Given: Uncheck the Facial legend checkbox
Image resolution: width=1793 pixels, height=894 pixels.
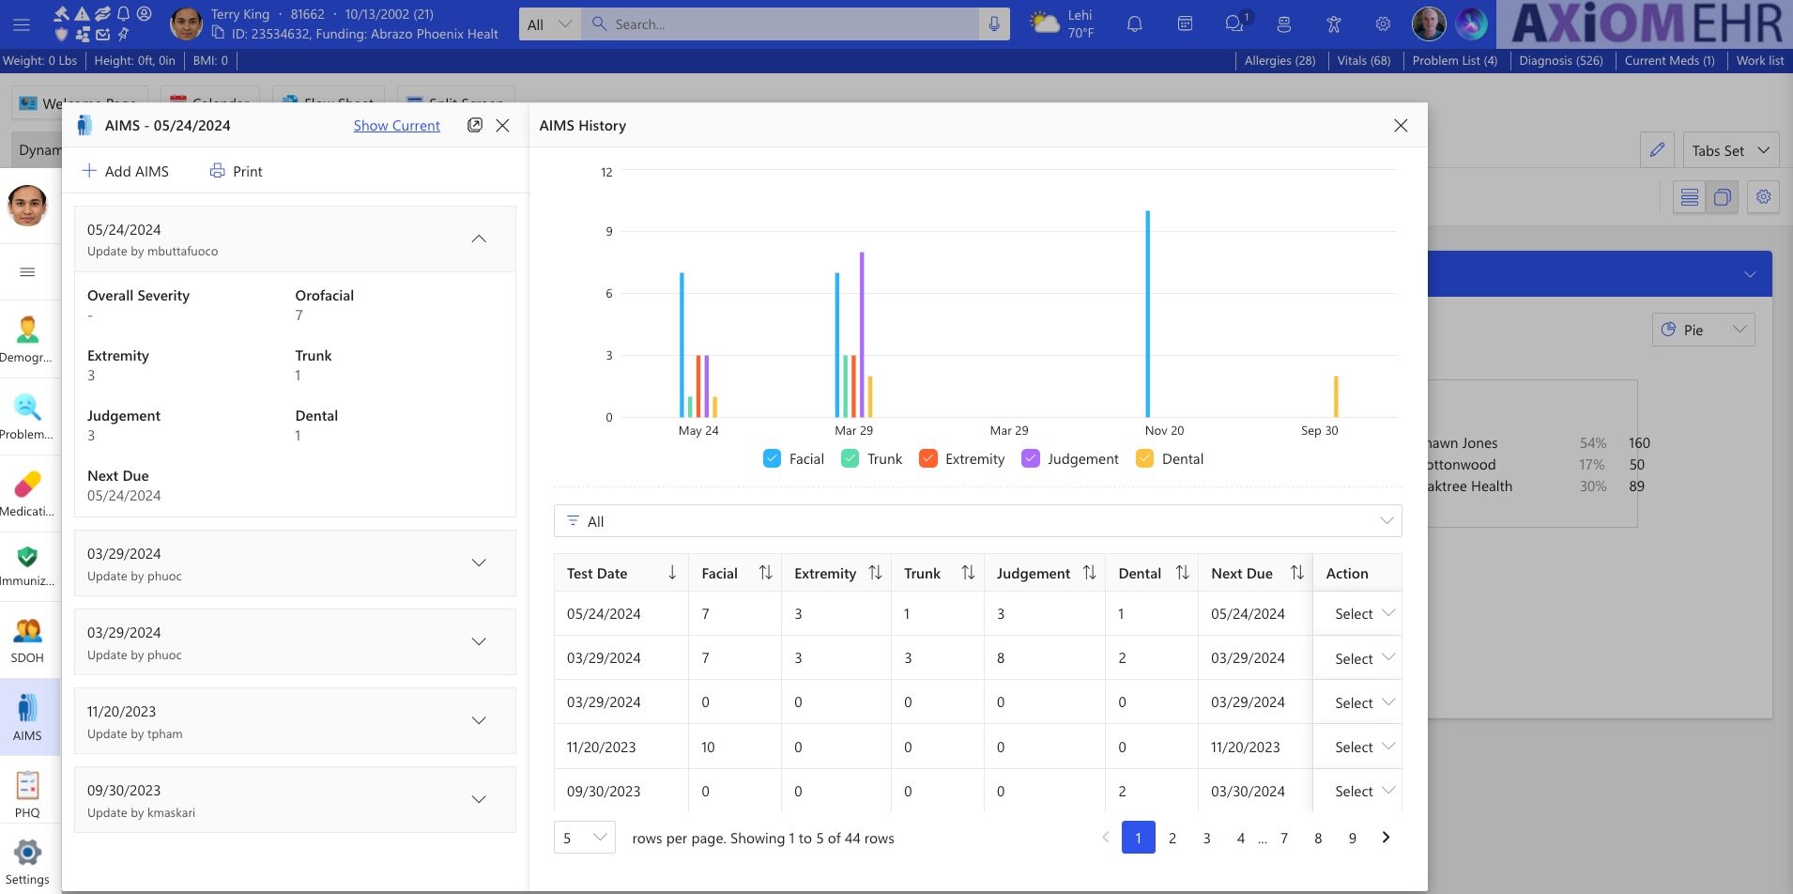Looking at the screenshot, I should 772,458.
